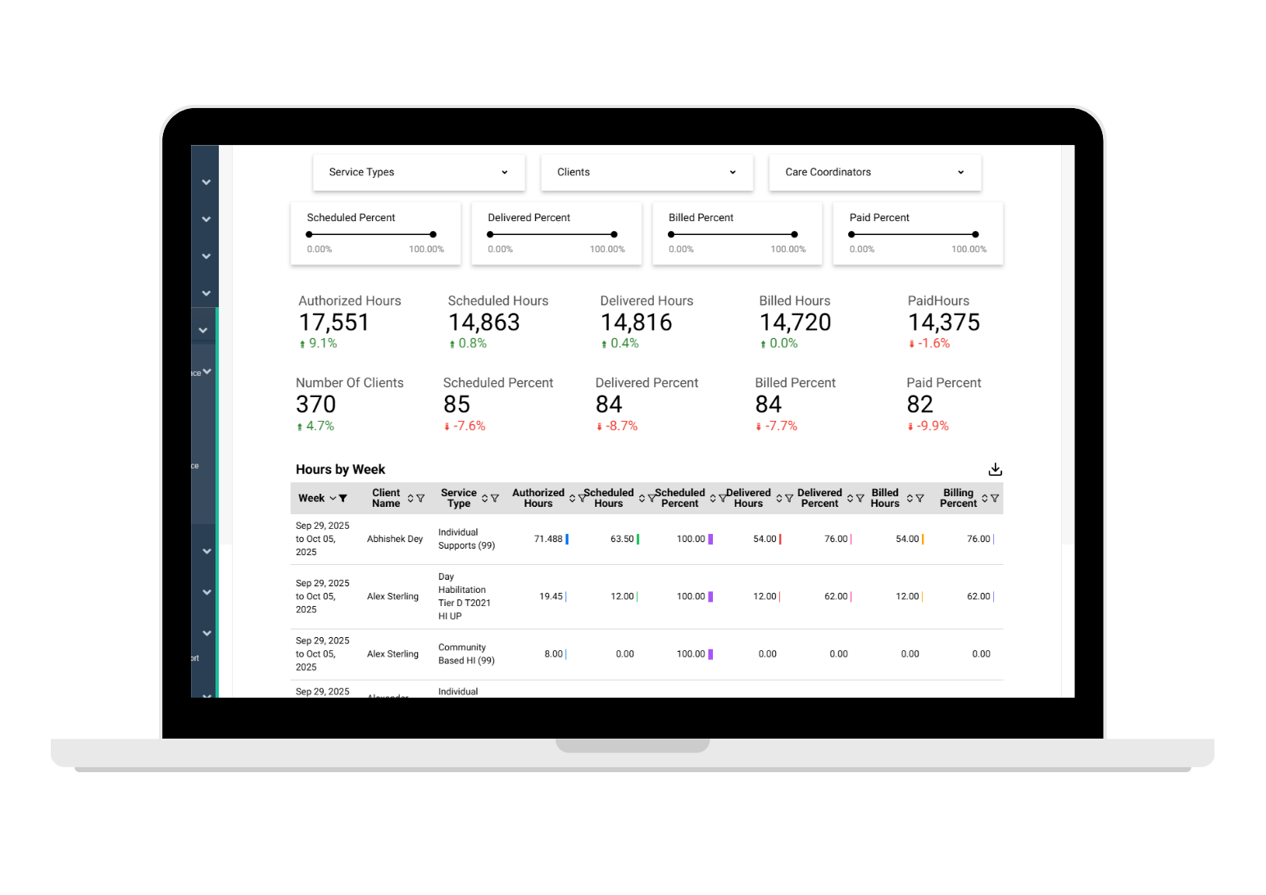Open the Care Coordinators dropdown
Viewport: 1266px width, 895px height.
874,173
